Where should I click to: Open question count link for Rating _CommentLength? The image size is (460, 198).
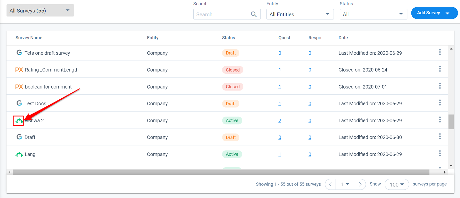coord(280,70)
